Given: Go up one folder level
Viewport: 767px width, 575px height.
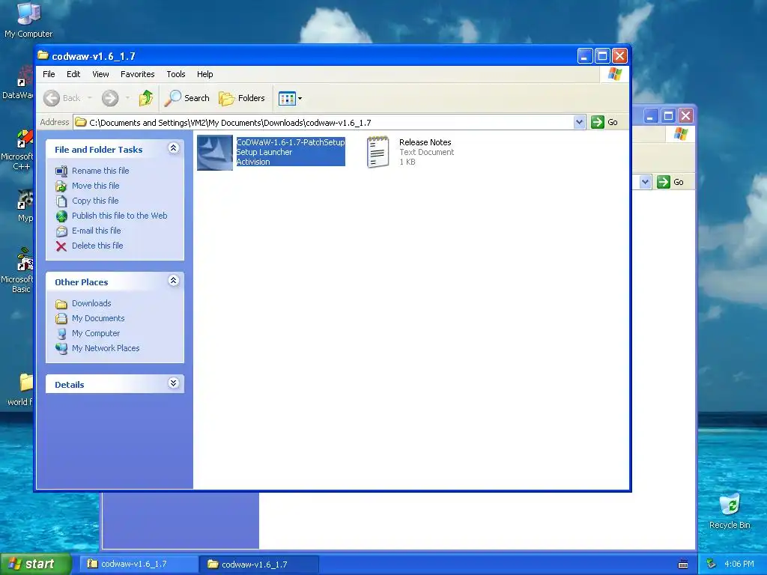Looking at the screenshot, I should click(x=145, y=98).
